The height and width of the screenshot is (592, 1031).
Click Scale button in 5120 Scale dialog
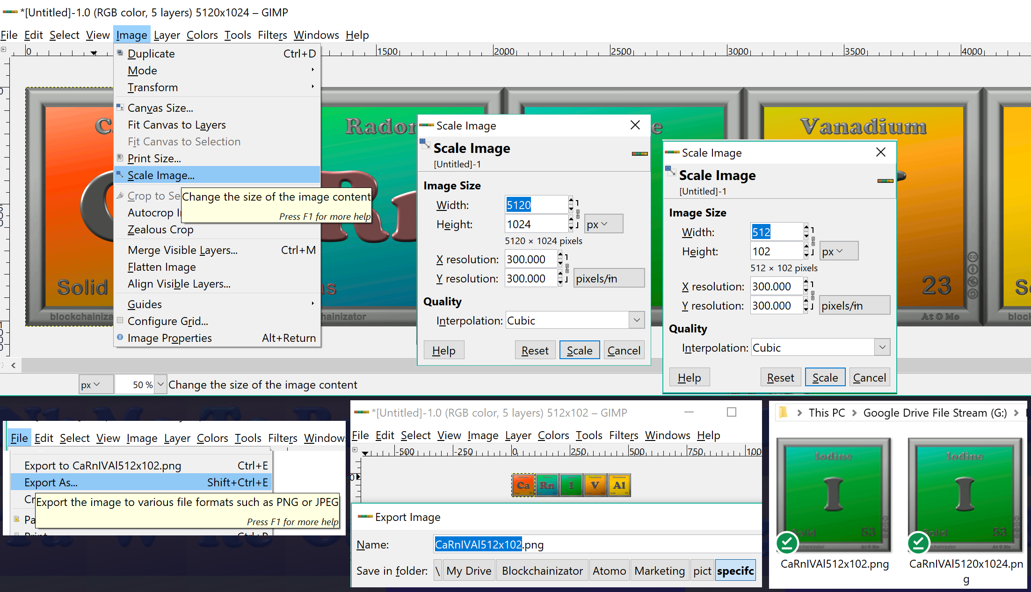(580, 350)
